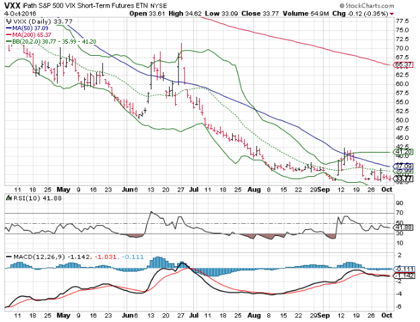Click the 41.88 RSI value tag

pos(403,228)
